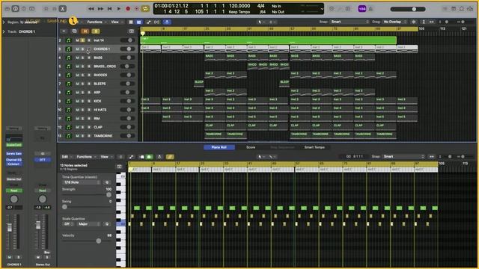Open the Drag No Overlap dropdown
Image resolution: width=479 pixels, height=269 pixels.
click(x=394, y=22)
